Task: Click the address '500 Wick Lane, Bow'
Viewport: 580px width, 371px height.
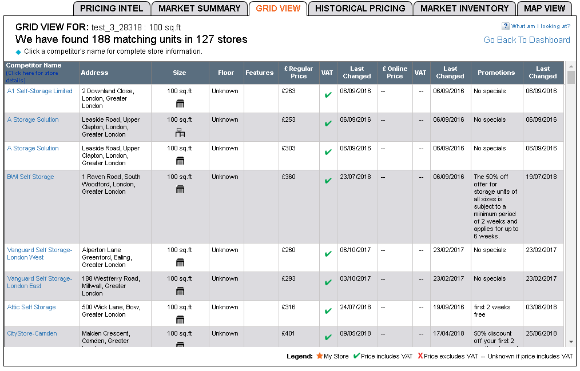Action: [111, 310]
